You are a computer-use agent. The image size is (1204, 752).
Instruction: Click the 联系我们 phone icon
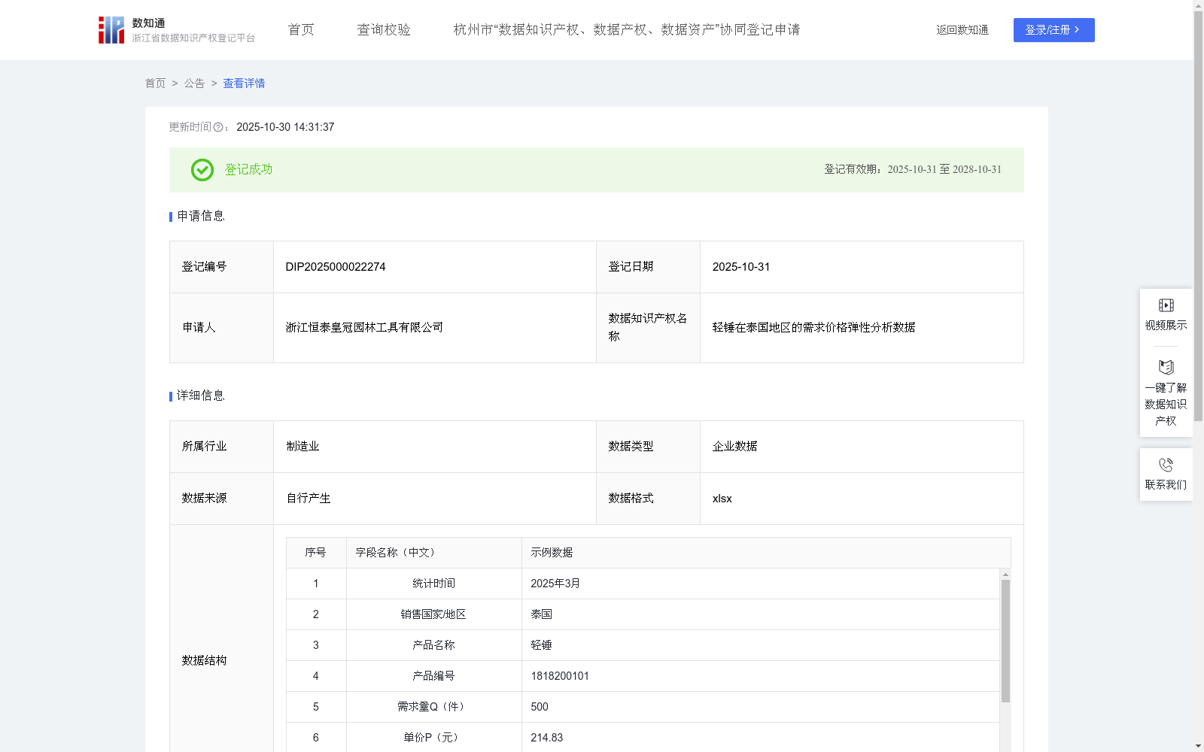pyautogui.click(x=1166, y=465)
